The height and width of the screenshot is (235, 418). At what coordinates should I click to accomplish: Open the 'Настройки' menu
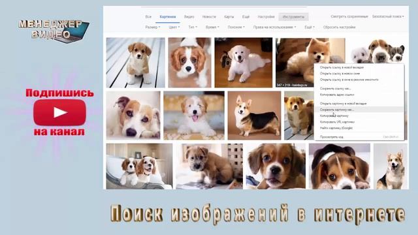click(x=266, y=17)
